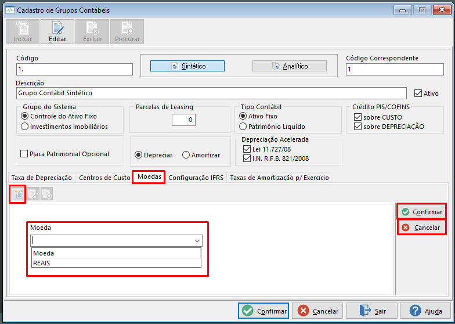Viewport: 455px width, 324px height.
Task: Click the Descrição text field
Action: tap(211, 93)
